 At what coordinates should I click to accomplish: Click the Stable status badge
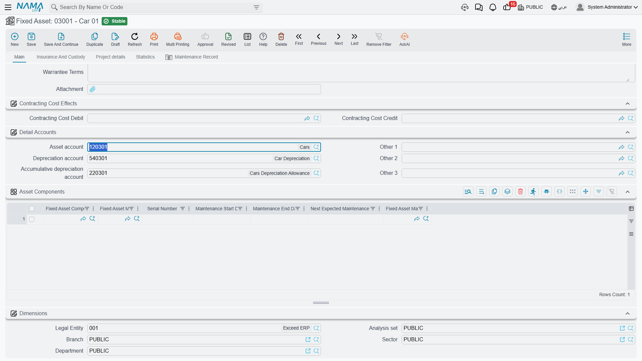click(114, 21)
